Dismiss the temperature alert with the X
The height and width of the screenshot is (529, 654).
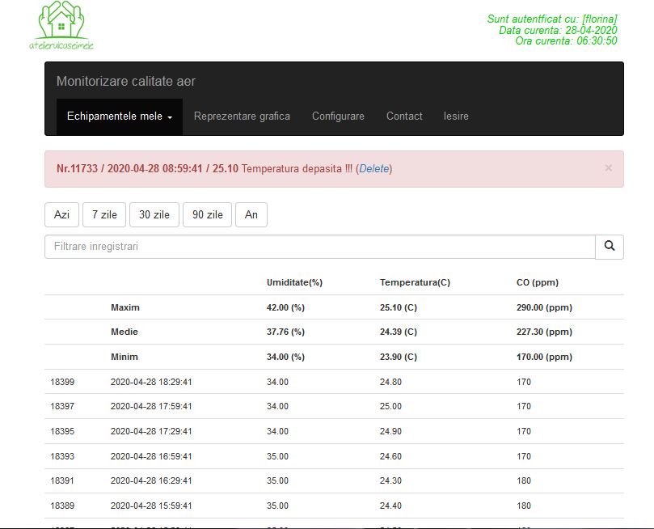pos(608,168)
